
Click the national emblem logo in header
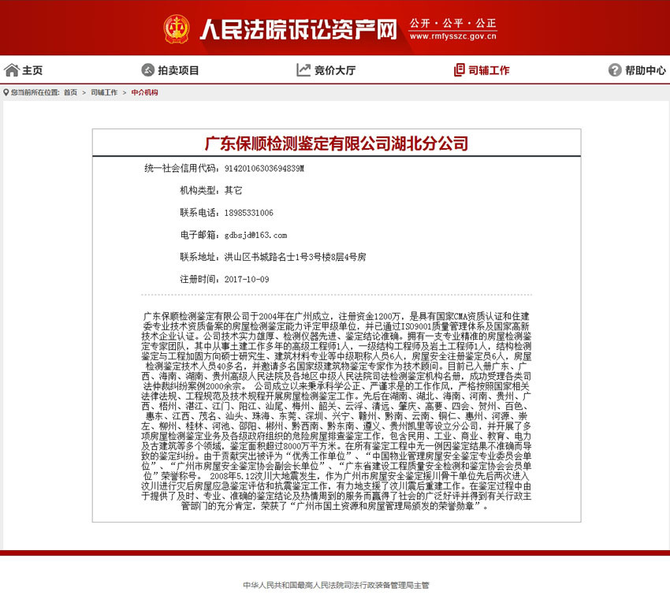tap(177, 29)
